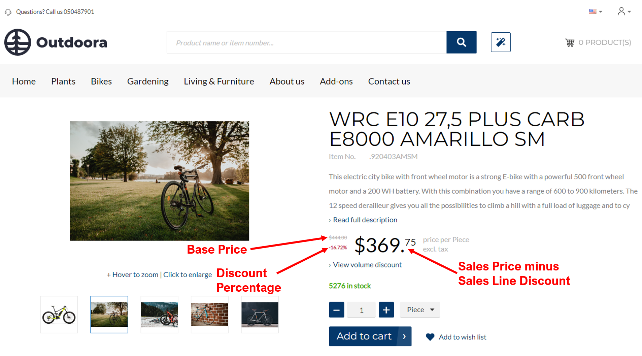The width and height of the screenshot is (642, 356).
Task: Open the language flag dropdown
Action: point(595,11)
